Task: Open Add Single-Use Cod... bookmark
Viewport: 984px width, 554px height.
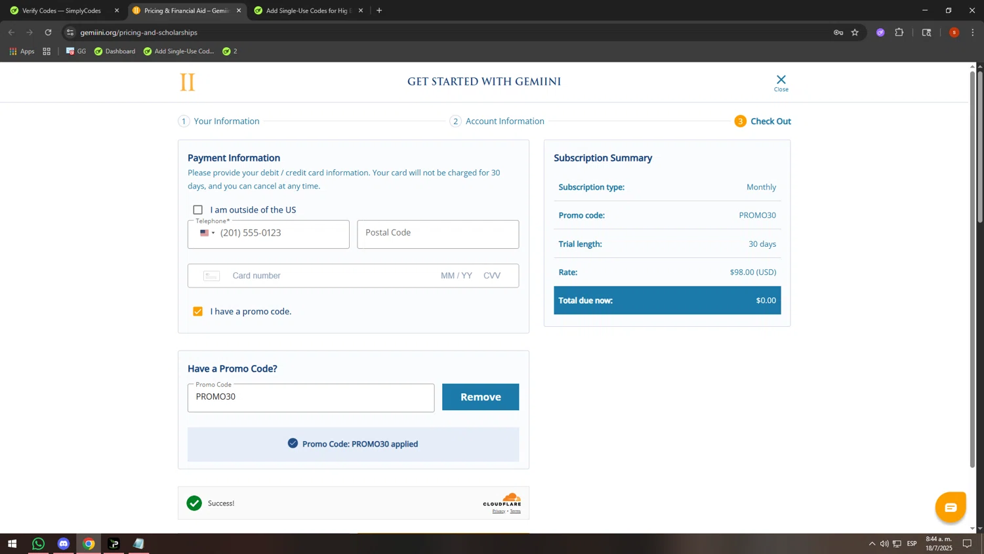Action: (x=178, y=51)
